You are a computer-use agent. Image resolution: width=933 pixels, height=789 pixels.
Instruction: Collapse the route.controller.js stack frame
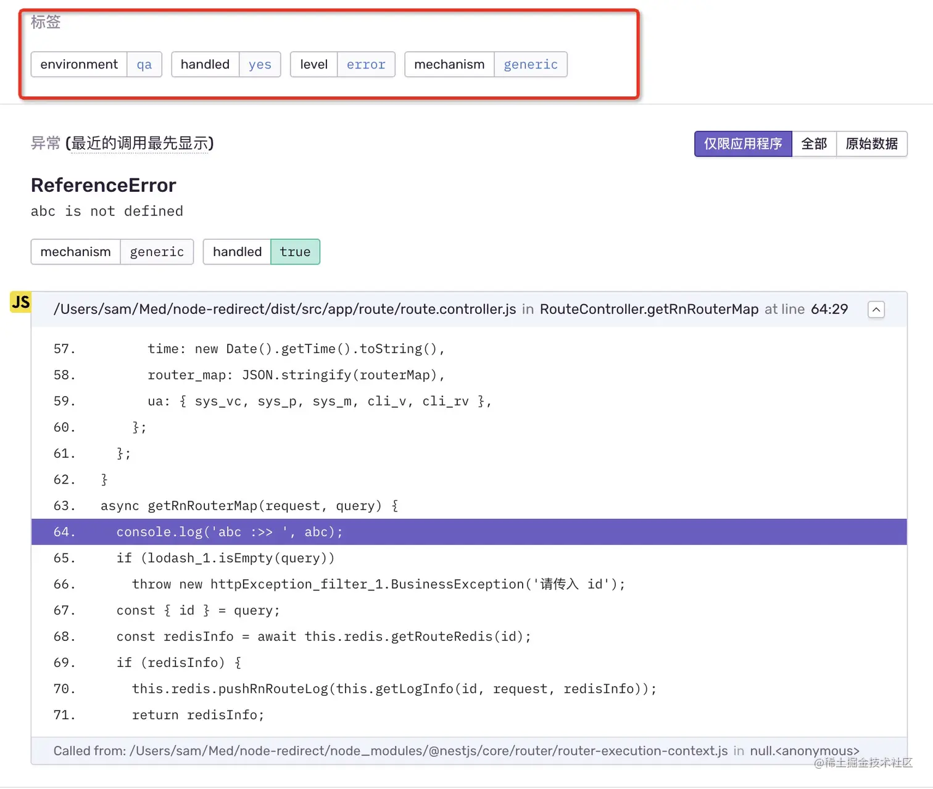(x=876, y=310)
